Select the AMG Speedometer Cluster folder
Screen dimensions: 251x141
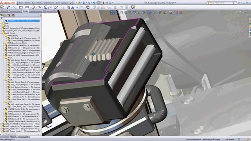17,43
